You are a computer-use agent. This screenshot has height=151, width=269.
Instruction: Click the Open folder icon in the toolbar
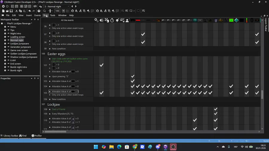(x=7, y=11)
